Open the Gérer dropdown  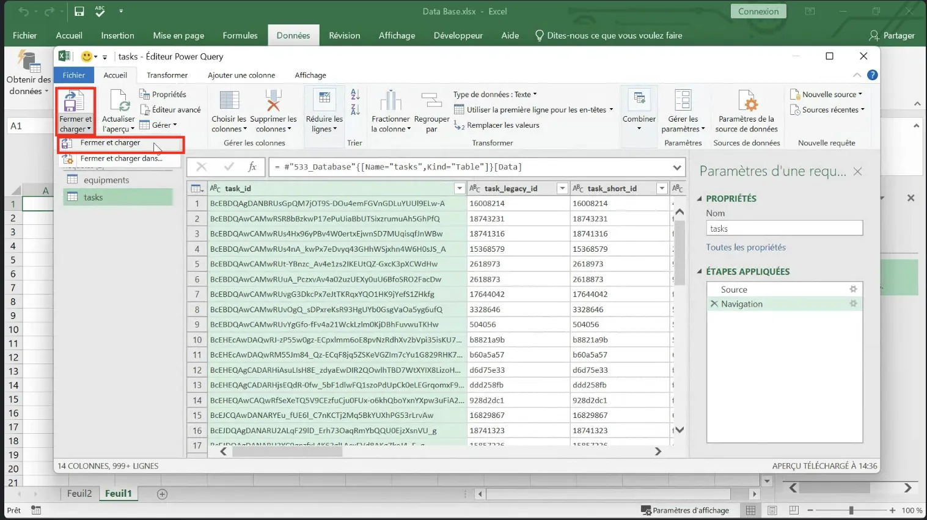158,125
